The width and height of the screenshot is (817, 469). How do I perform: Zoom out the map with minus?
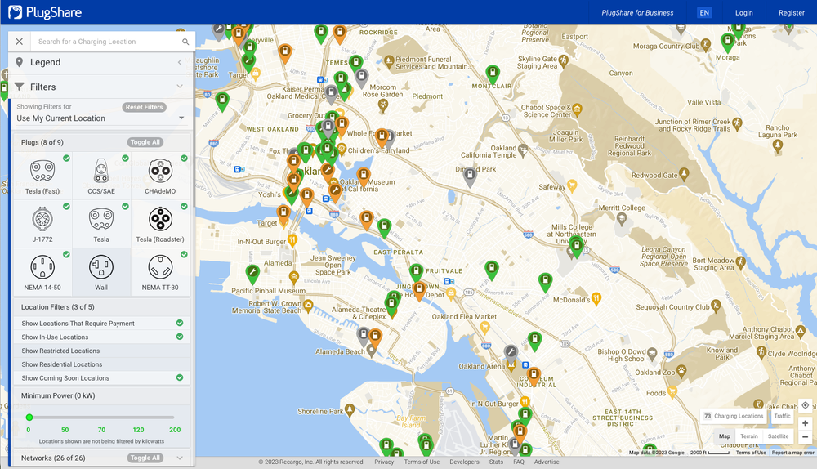coord(805,437)
